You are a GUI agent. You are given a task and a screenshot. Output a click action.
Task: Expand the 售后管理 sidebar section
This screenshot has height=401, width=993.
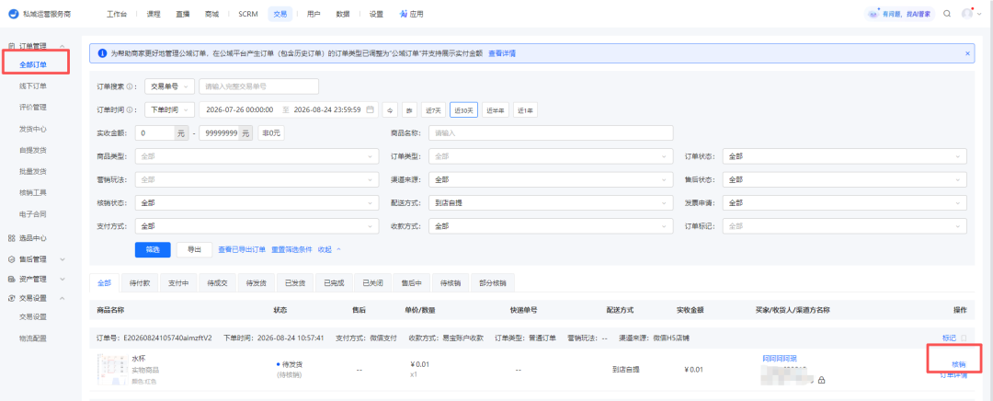pyautogui.click(x=63, y=259)
